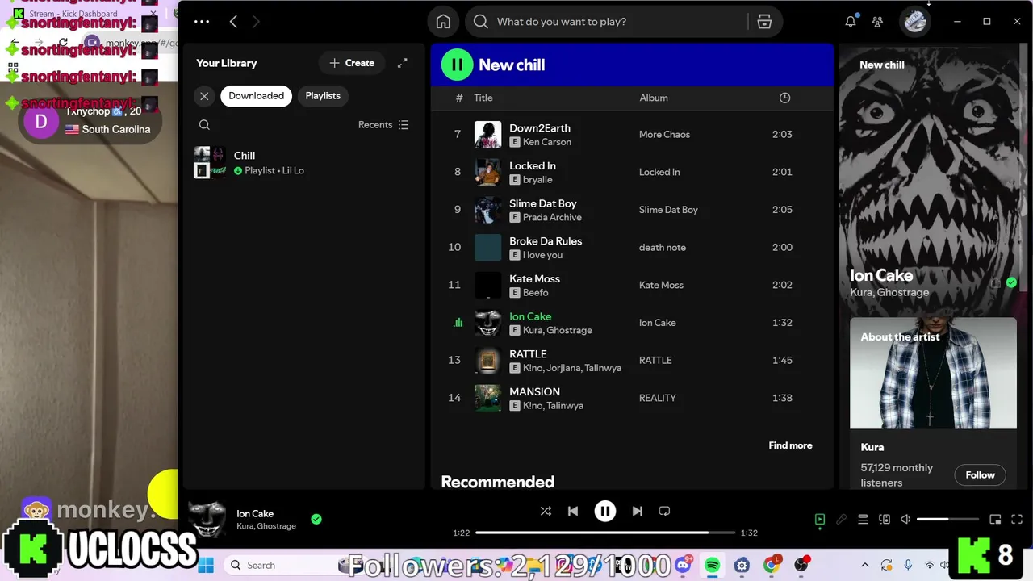
Task: Adjust the volume slider
Action: pyautogui.click(x=947, y=520)
